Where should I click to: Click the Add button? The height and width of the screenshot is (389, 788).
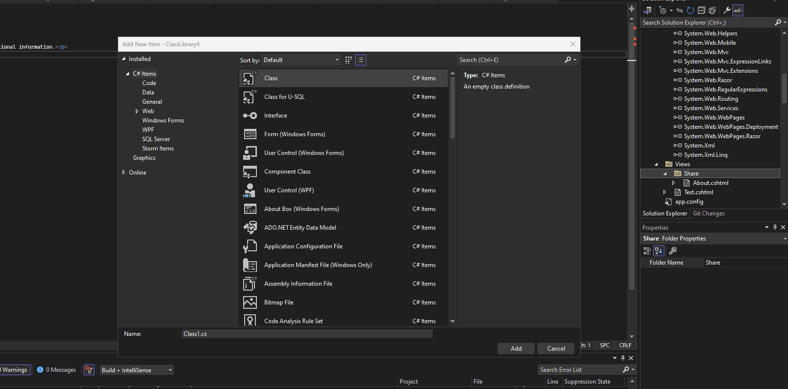516,349
